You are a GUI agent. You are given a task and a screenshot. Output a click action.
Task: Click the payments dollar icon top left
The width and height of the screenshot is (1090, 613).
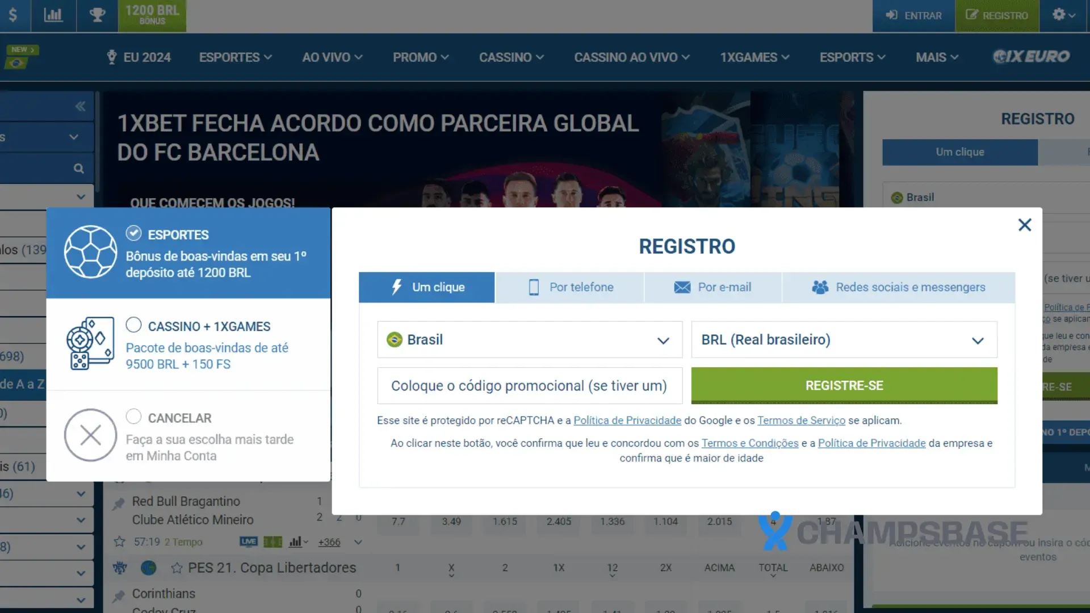tap(14, 15)
